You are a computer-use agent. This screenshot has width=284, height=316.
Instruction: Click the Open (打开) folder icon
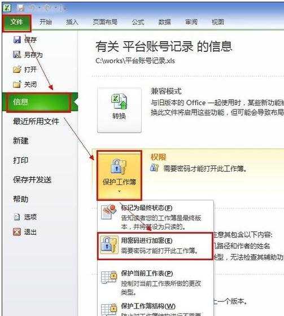pos(17,69)
